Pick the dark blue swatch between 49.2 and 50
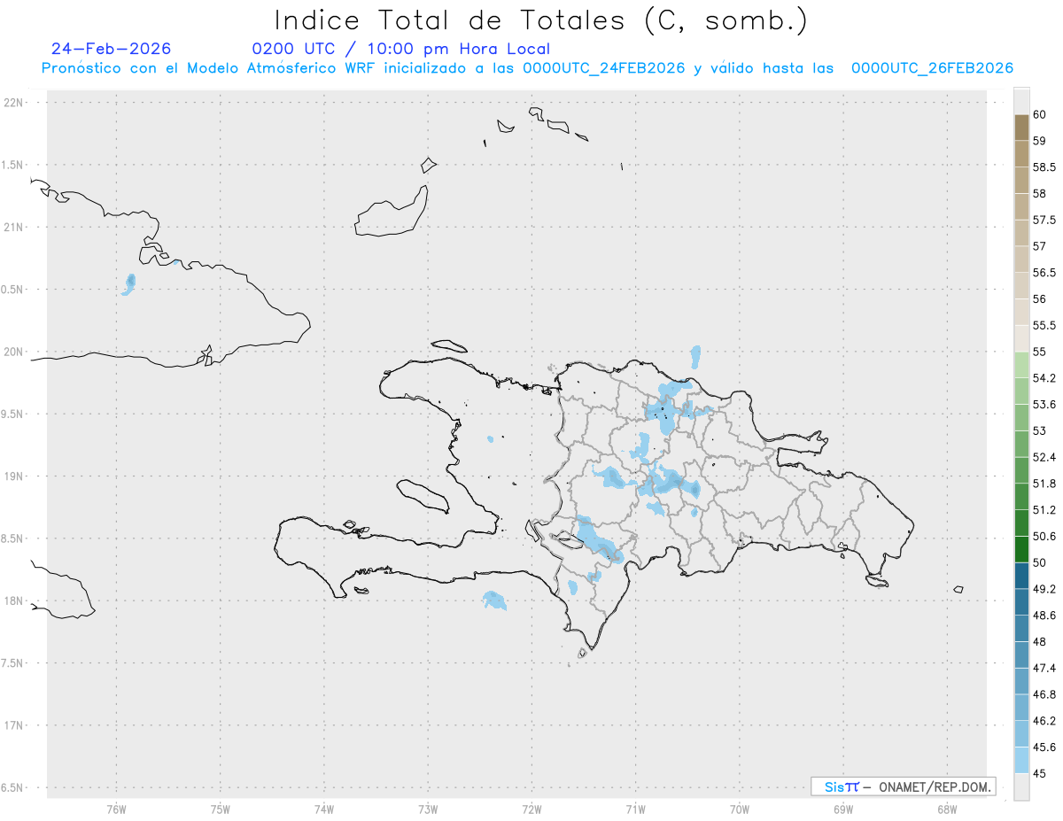 click(1021, 576)
